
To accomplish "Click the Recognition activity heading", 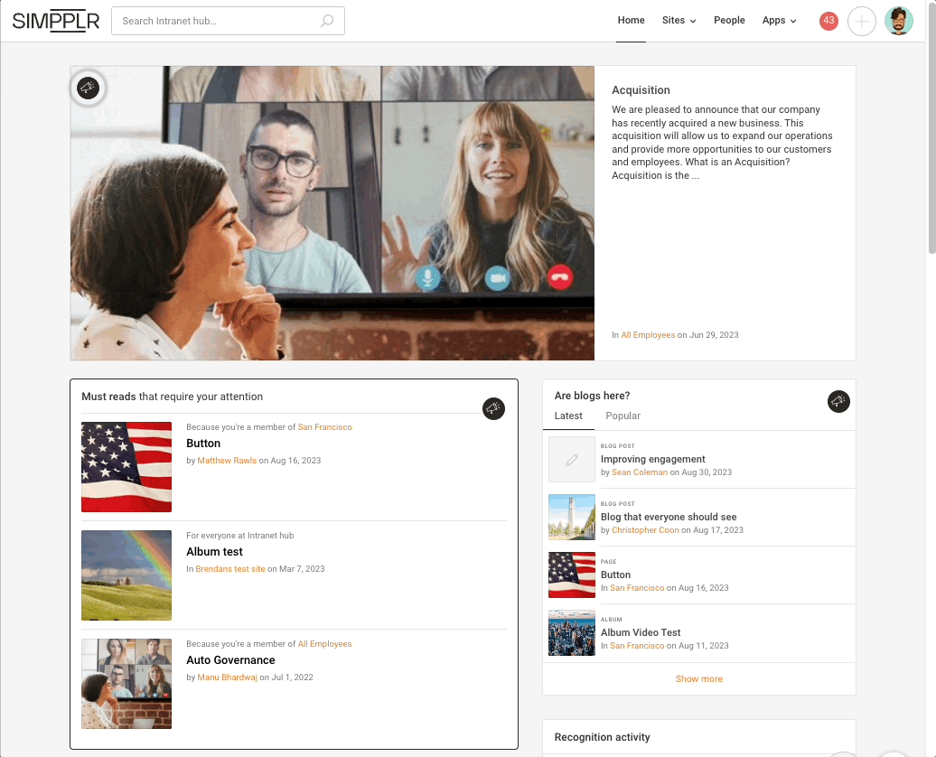I will (602, 737).
